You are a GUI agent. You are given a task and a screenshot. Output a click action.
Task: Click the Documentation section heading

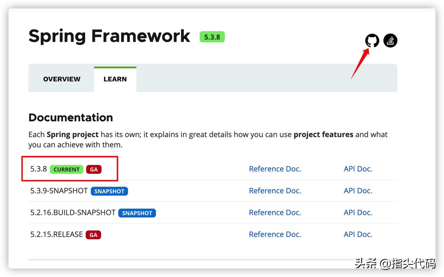[x=71, y=117]
